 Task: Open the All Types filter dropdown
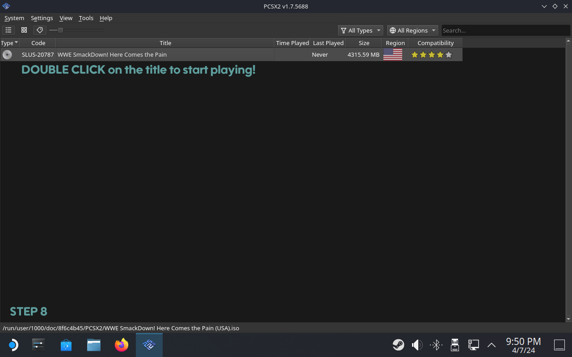pos(360,30)
